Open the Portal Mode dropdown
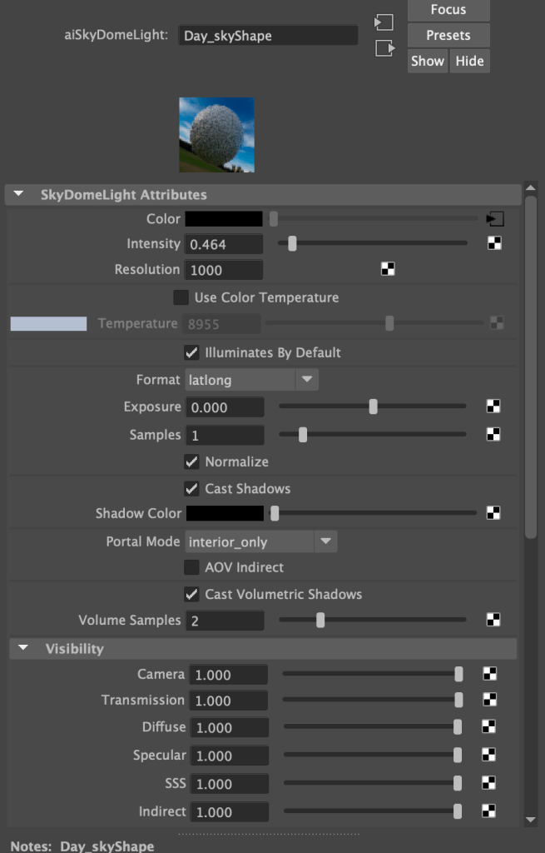This screenshot has width=545, height=853. (260, 541)
